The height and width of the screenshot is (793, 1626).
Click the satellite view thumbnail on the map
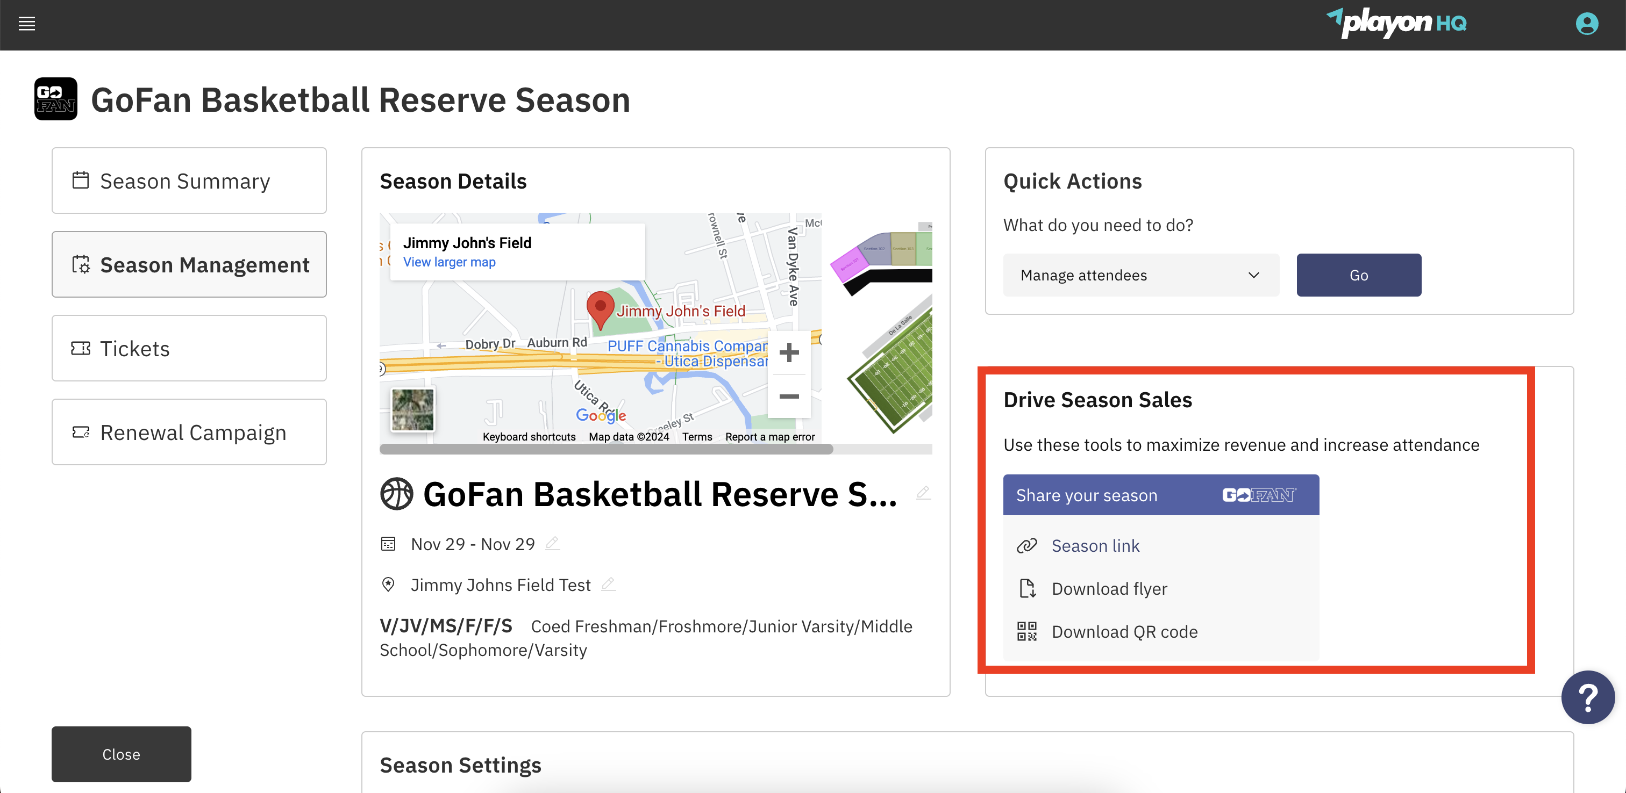point(412,409)
